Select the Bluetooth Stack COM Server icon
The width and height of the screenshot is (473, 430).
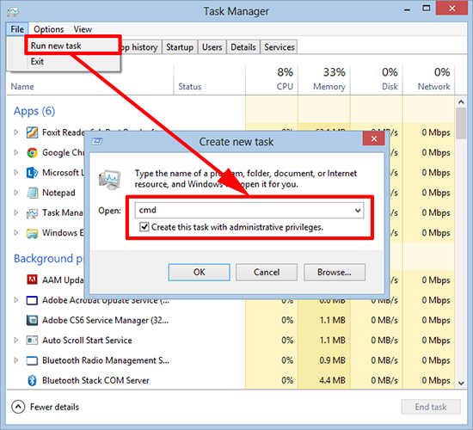32,380
